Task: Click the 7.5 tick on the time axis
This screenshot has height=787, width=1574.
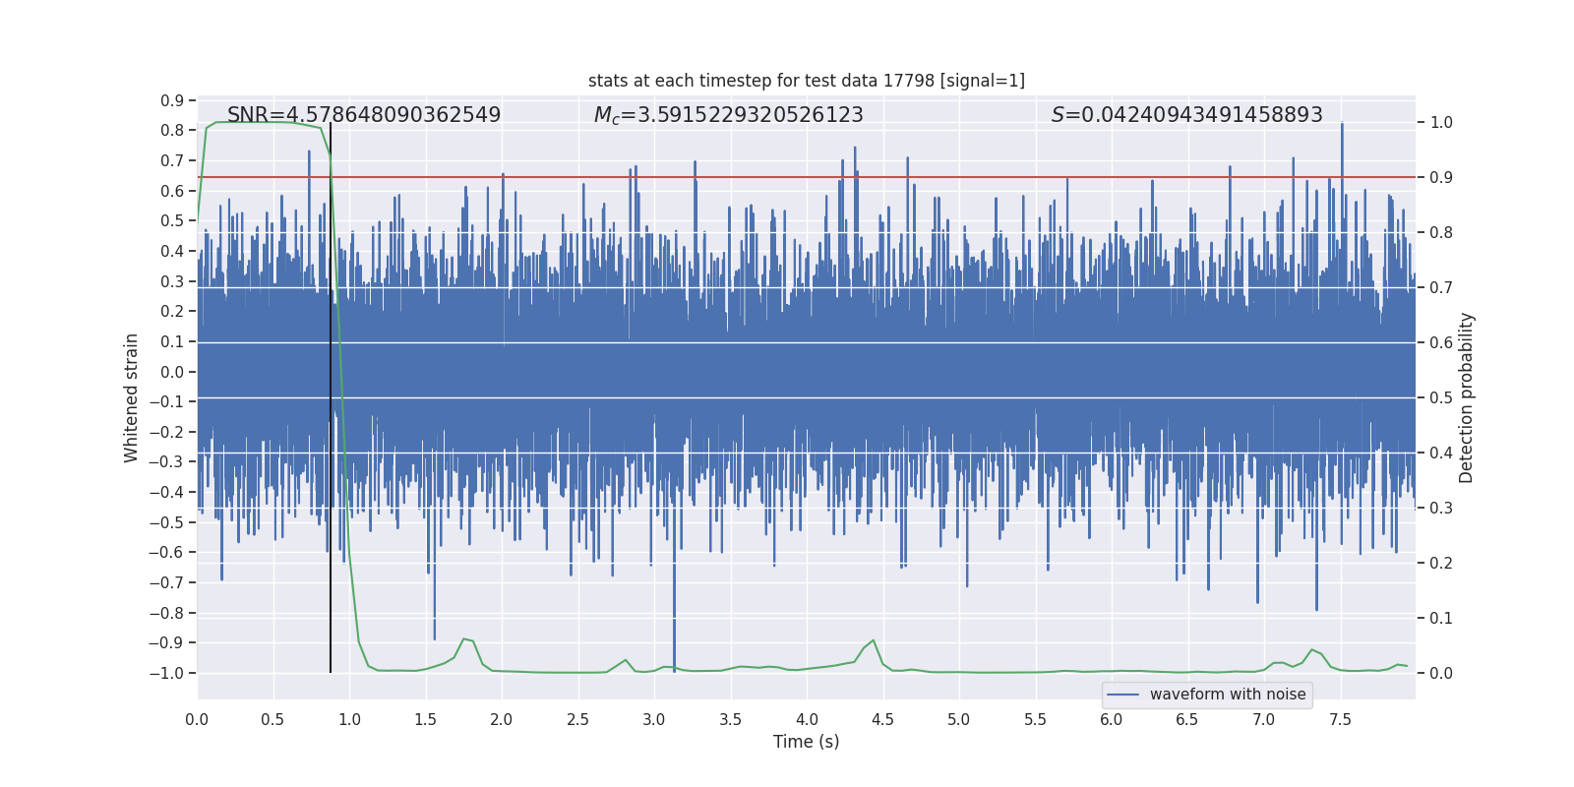Action: click(x=1340, y=719)
